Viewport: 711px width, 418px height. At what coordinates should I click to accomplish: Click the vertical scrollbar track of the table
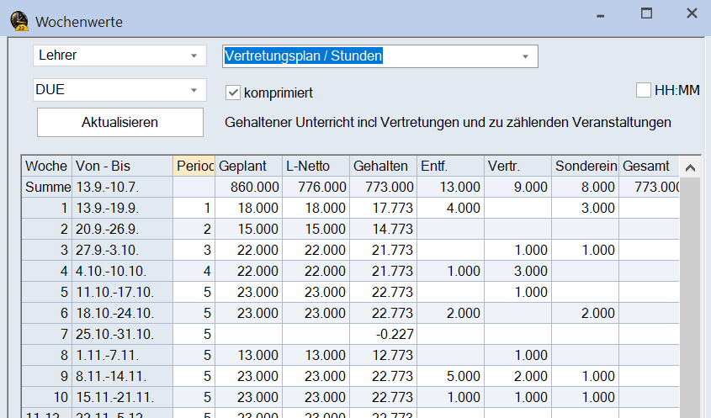point(688,294)
